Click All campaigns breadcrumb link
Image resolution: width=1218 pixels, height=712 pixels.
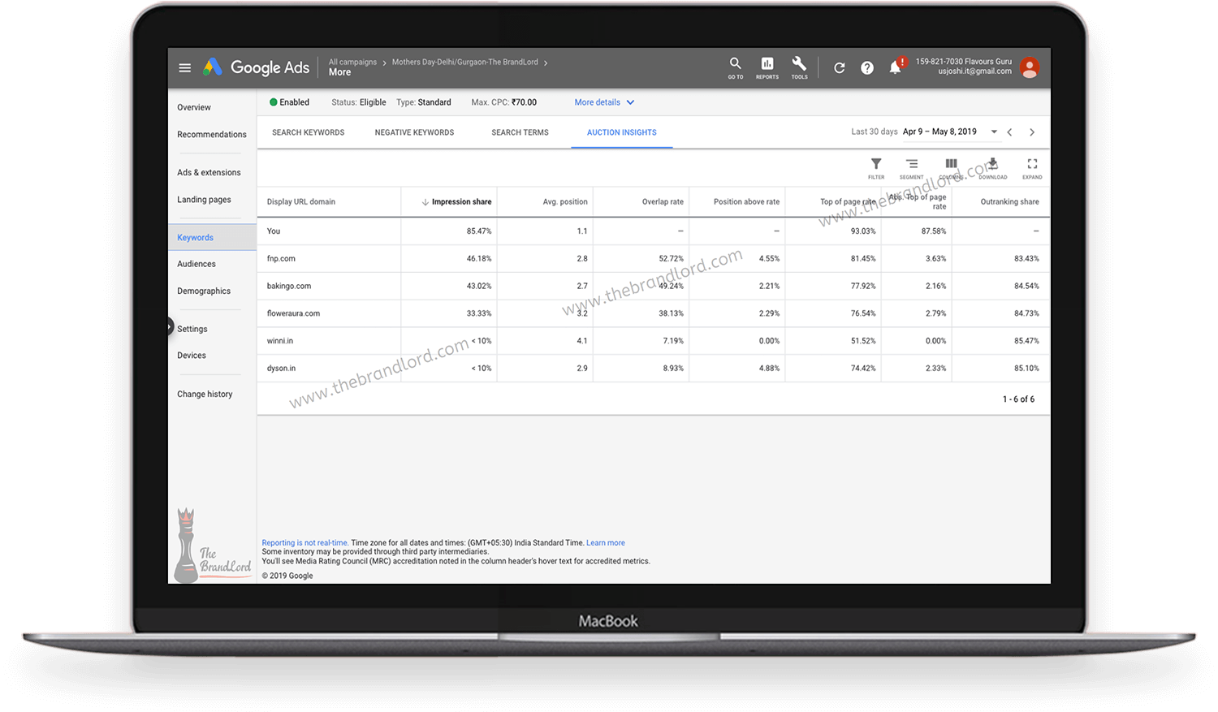pos(352,62)
